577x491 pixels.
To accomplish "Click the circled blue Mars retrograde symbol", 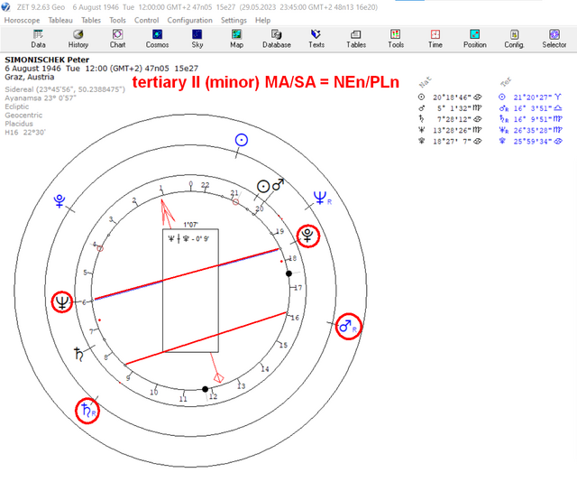I will pyautogui.click(x=348, y=327).
